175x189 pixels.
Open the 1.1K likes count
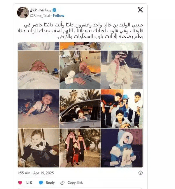[29, 183]
